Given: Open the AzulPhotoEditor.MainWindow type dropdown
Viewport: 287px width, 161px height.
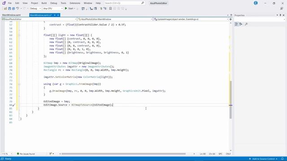Looking at the screenshot, I should click(x=115, y=19).
